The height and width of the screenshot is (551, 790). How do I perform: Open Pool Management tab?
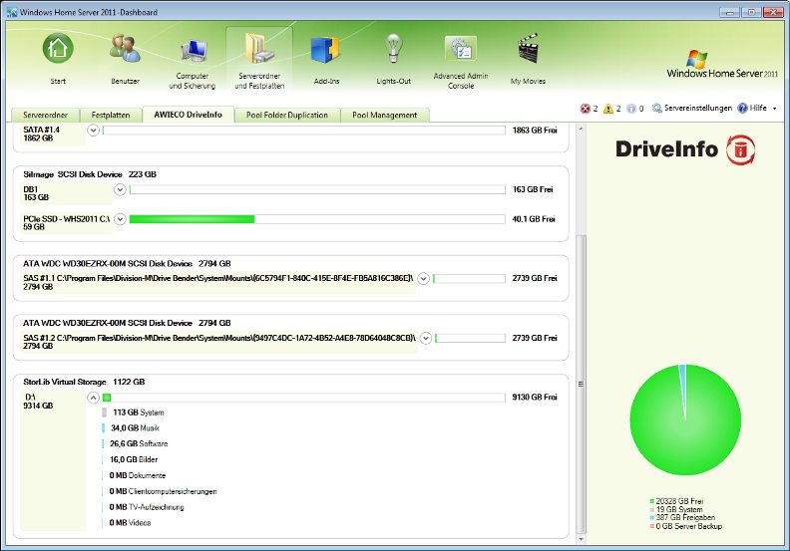pos(385,116)
